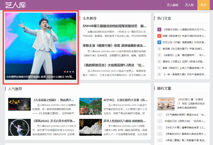Click the arrow beside 孙俪赵又廷《理想之城》

(x=160, y=121)
